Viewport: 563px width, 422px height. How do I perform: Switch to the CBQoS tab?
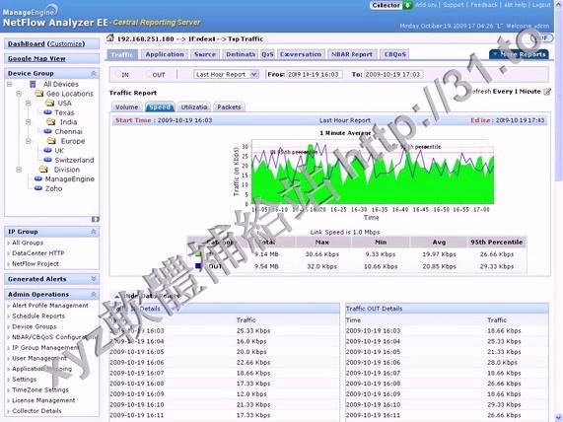pyautogui.click(x=395, y=54)
